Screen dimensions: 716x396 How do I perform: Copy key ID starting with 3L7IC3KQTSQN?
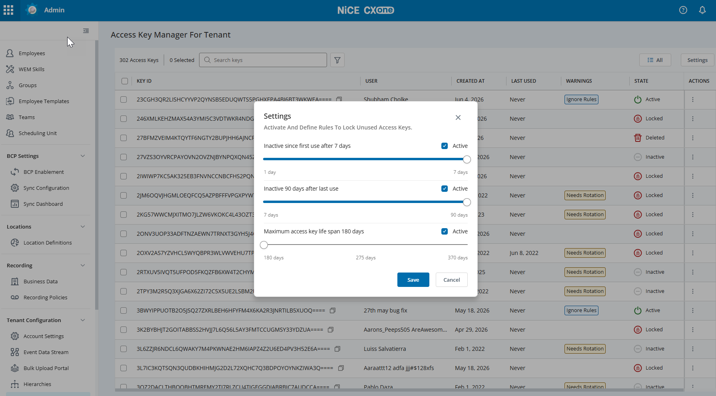click(341, 368)
